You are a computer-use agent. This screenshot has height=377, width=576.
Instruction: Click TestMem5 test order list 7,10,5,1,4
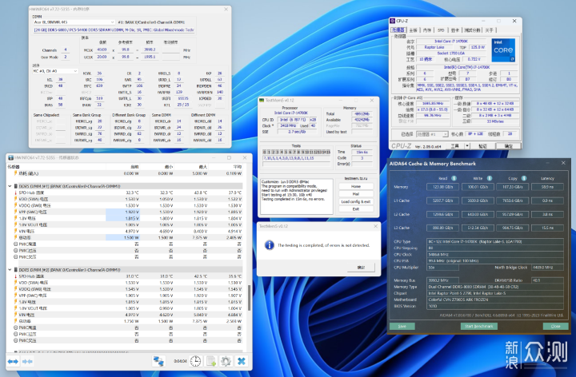click(x=296, y=158)
